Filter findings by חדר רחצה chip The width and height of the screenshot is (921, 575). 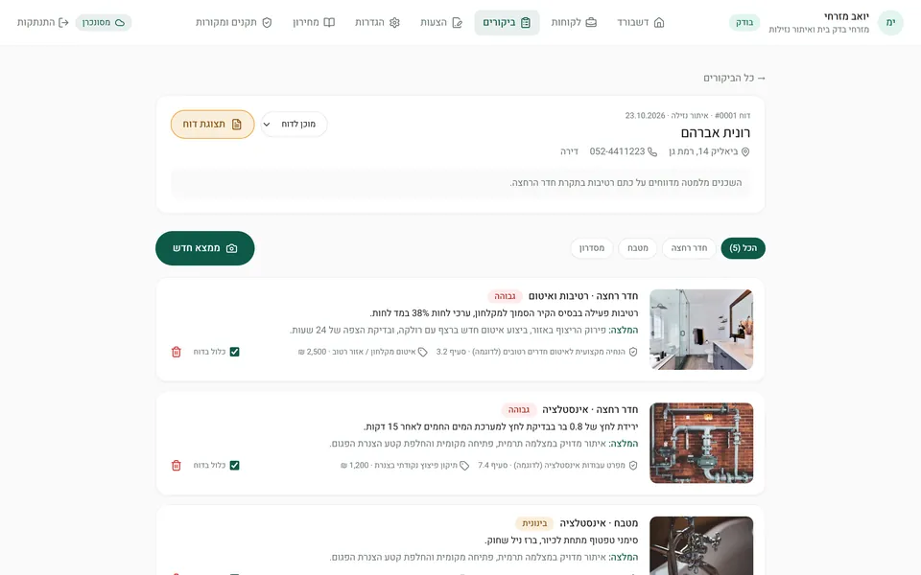(689, 248)
